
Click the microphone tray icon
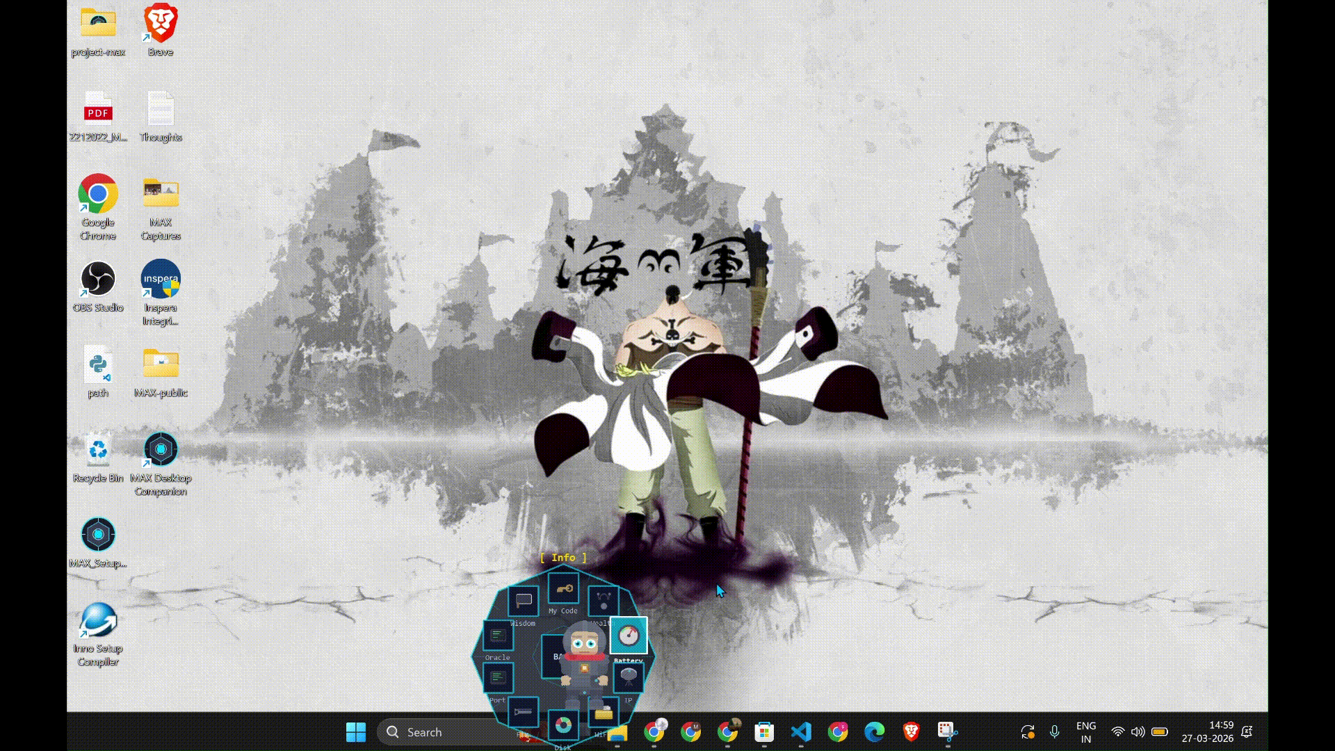1055,732
